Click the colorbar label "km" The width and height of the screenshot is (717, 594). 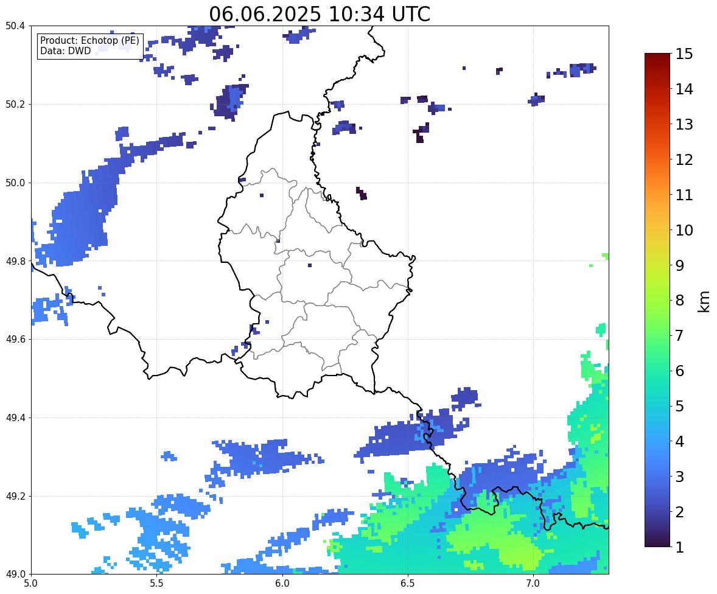[x=704, y=301]
